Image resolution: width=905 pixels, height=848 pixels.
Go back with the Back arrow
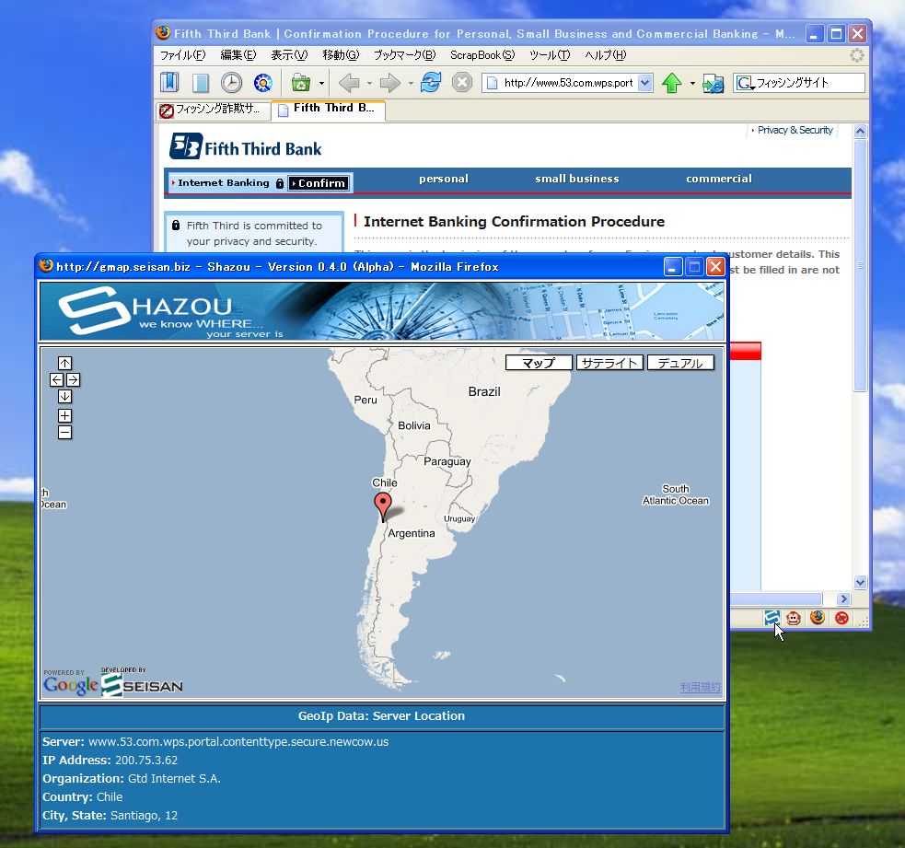click(349, 83)
